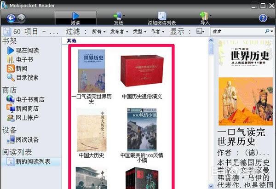Select 阅读设备 under 设备
The width and height of the screenshot is (276, 189).
pyautogui.click(x=27, y=140)
